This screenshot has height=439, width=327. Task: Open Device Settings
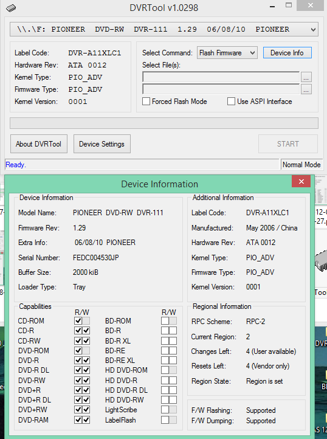pos(102,144)
